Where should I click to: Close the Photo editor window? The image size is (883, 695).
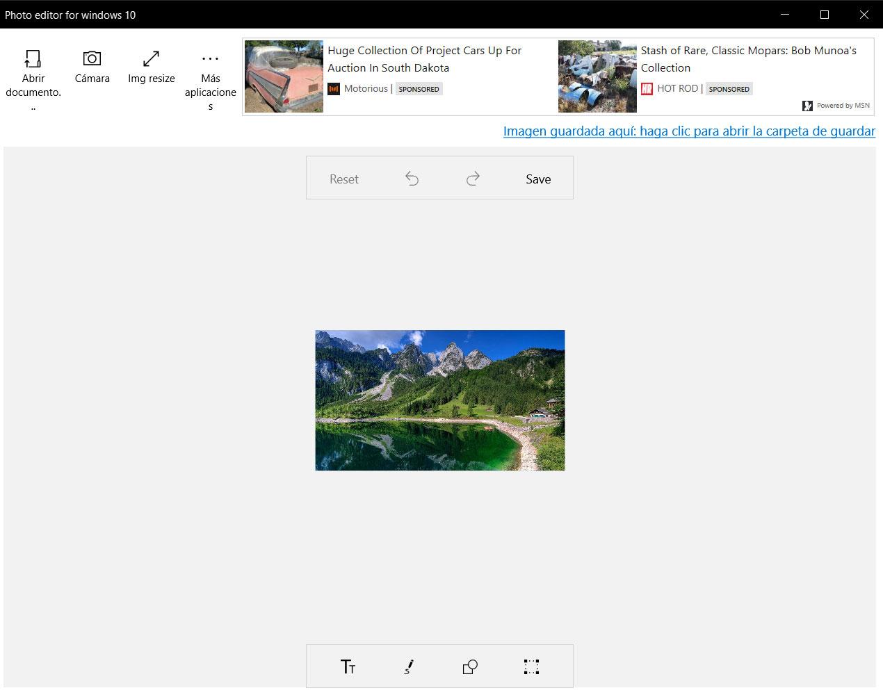(x=864, y=15)
